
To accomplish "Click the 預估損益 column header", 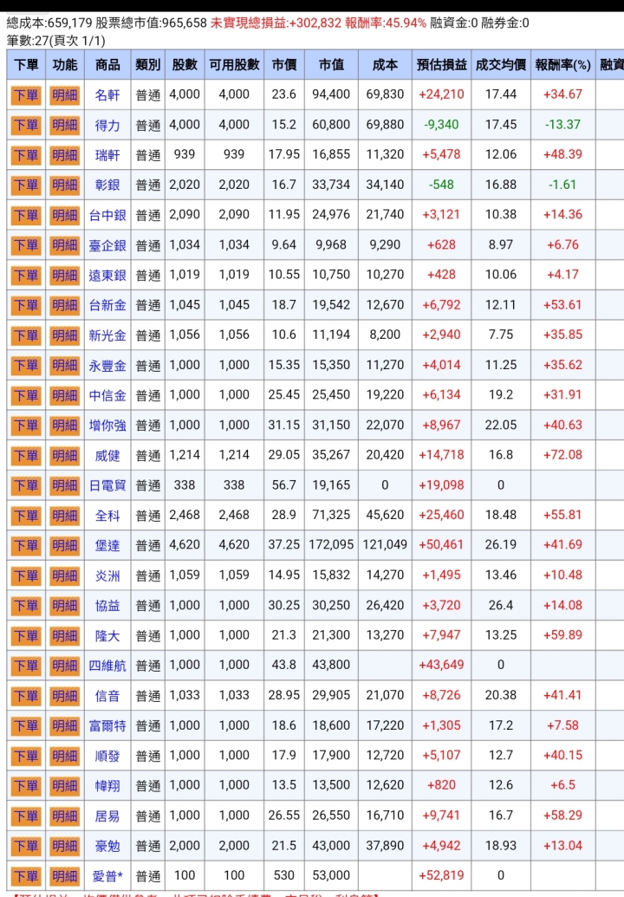I will coord(441,65).
